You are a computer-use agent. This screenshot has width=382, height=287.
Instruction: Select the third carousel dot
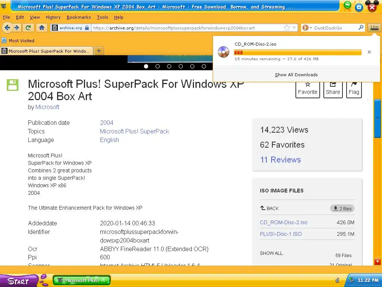[x=169, y=66]
